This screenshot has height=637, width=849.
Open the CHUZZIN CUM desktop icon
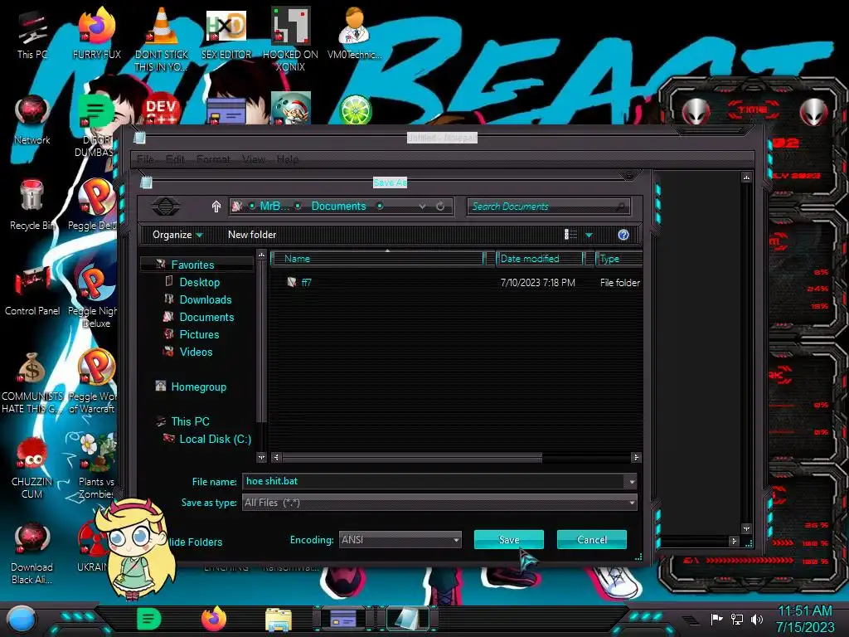tap(32, 468)
